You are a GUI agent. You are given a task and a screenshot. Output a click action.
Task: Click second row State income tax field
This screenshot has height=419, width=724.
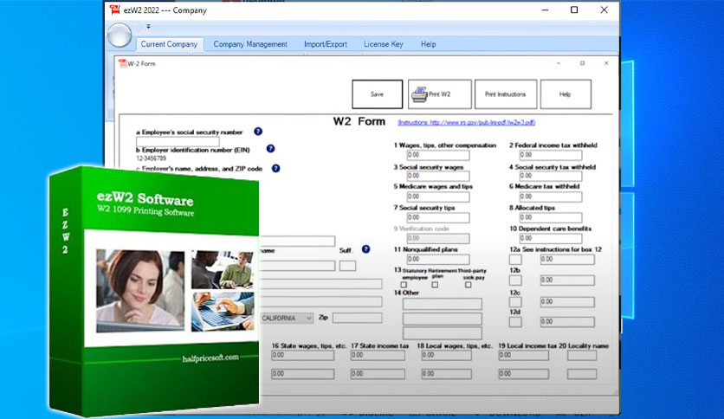point(378,374)
